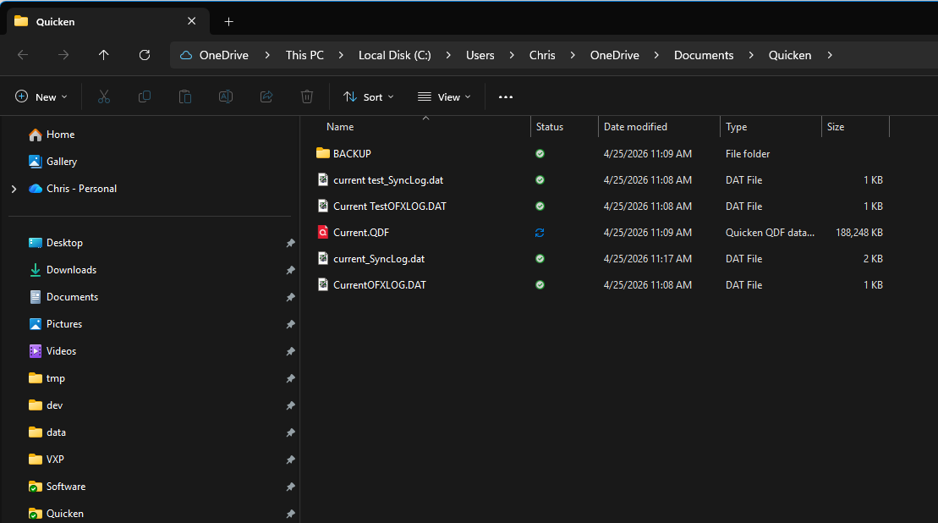The width and height of the screenshot is (938, 523).
Task: Open Downloads in the navigation pane
Action: (x=71, y=270)
